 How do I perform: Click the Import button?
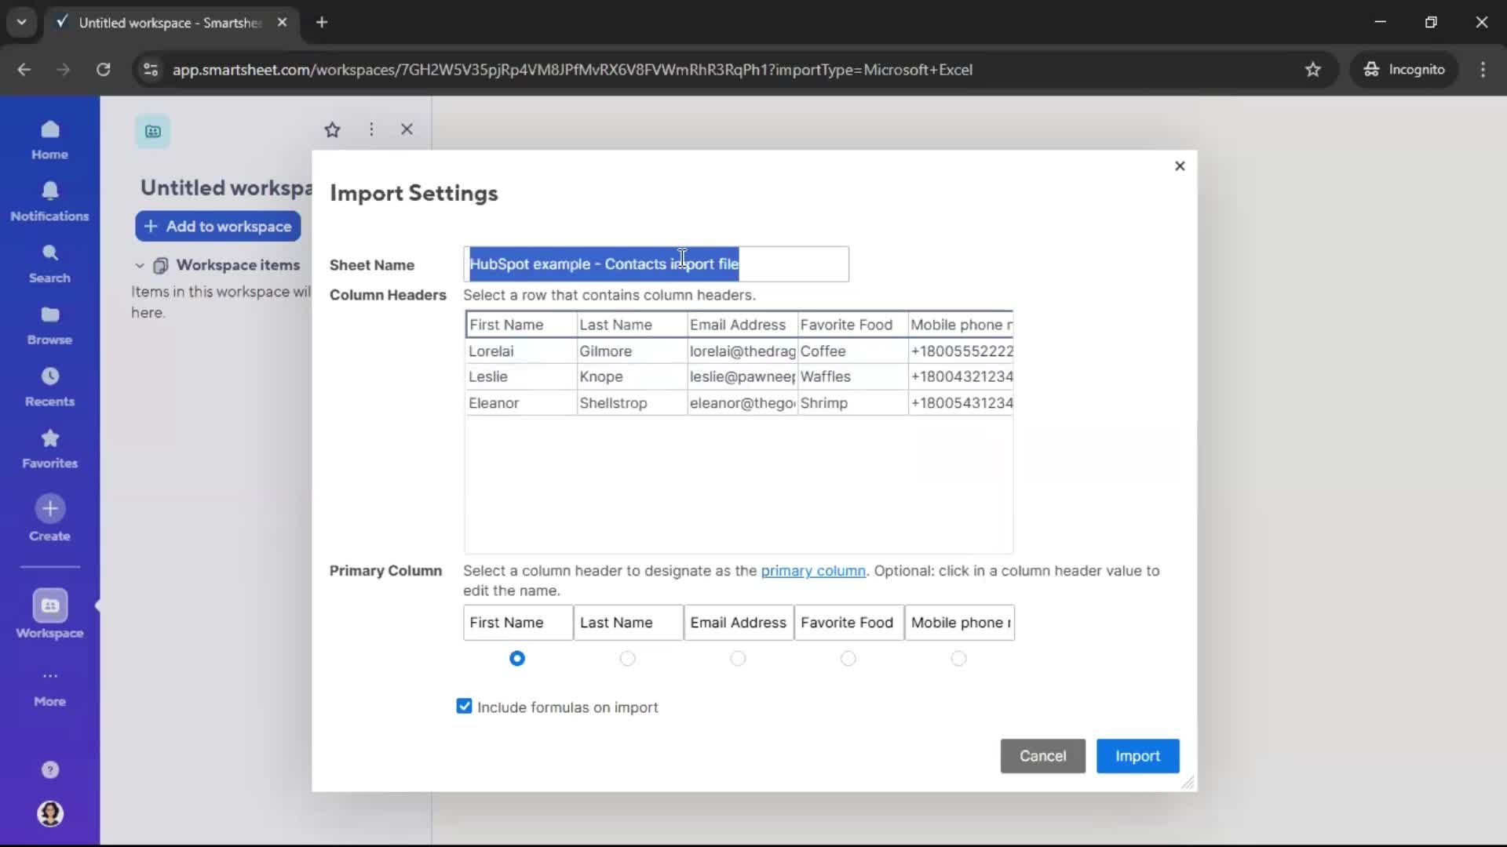click(1137, 755)
